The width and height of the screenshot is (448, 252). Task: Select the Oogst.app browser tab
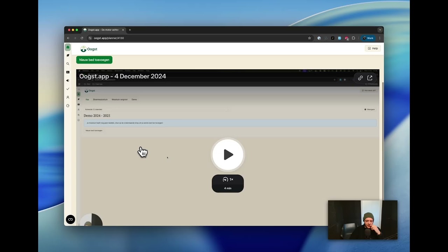(x=104, y=30)
